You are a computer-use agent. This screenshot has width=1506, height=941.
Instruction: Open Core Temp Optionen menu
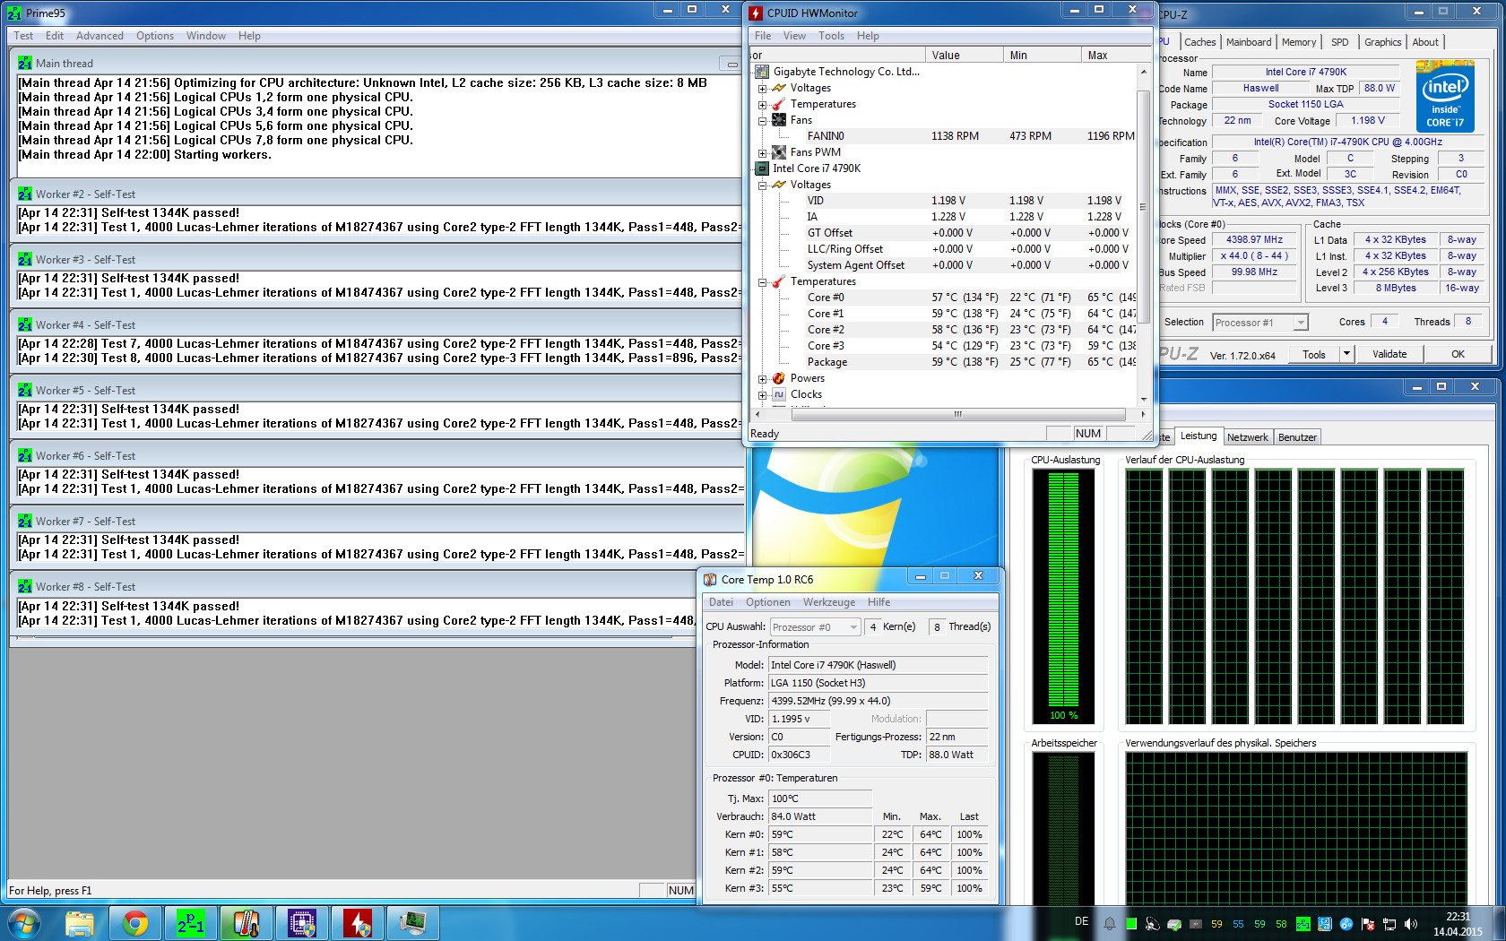[x=768, y=602]
